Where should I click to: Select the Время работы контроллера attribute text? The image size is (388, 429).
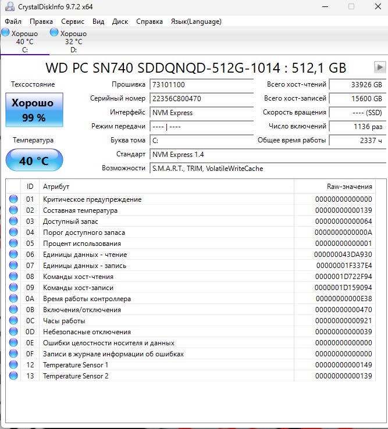87,299
